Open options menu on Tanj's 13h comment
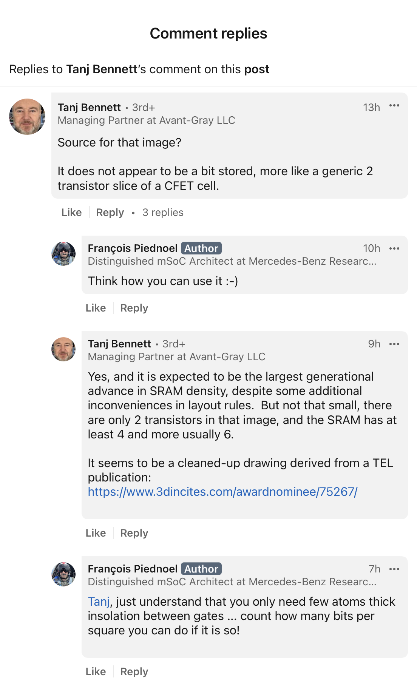This screenshot has height=685, width=417. click(x=394, y=106)
